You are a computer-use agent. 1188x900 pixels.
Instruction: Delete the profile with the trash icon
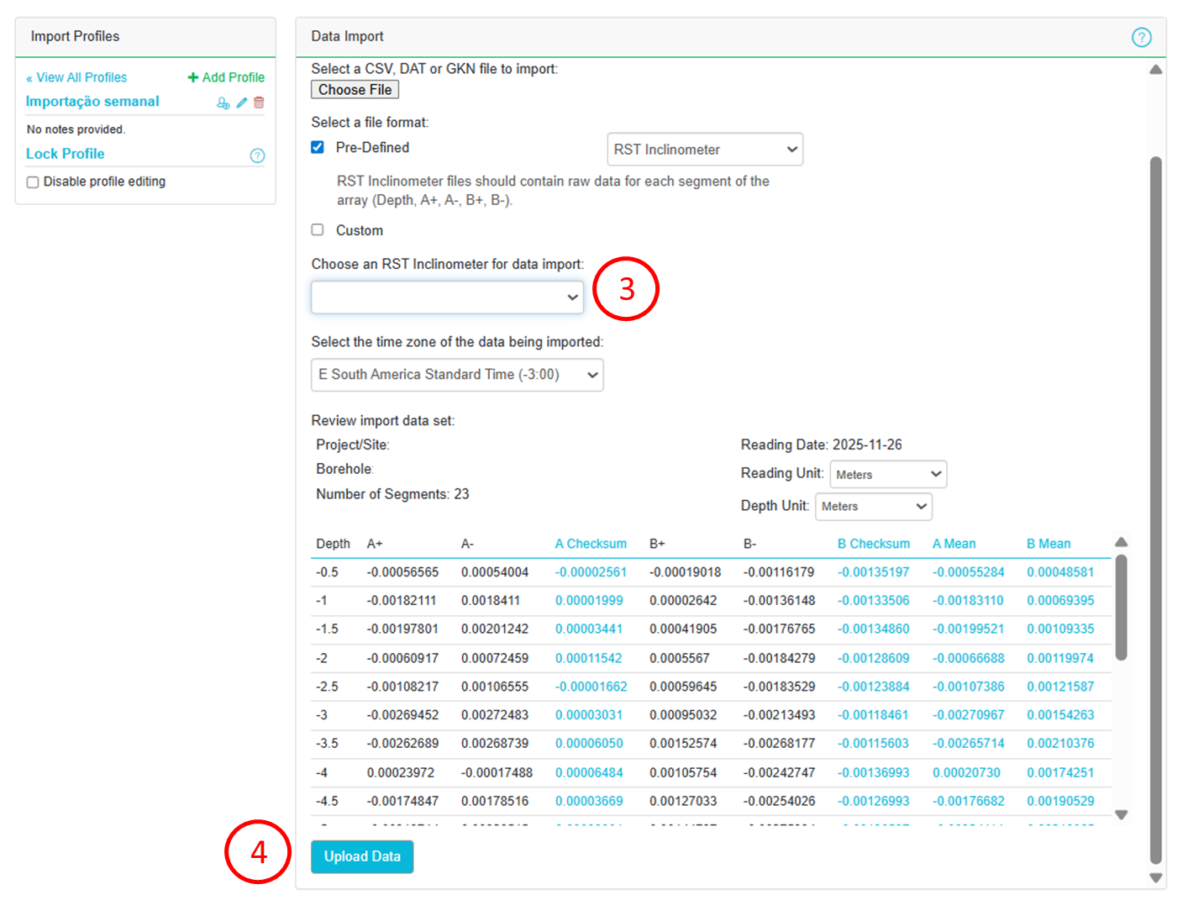coord(259,103)
